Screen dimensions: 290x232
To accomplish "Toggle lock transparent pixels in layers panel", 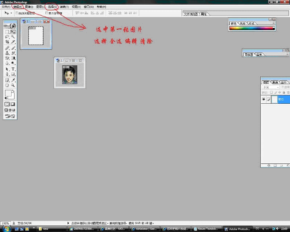I will click(x=271, y=92).
